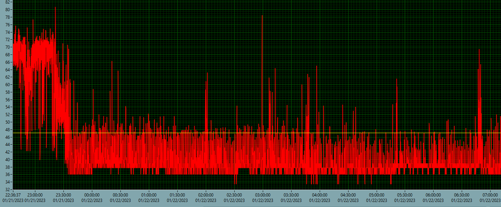The image size is (501, 207).
Task: Select the 76 vertical axis value
Action: tap(8, 24)
